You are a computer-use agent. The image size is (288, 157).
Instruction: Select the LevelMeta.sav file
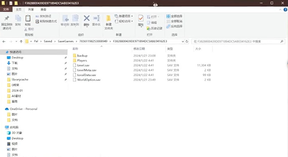[x=85, y=70]
